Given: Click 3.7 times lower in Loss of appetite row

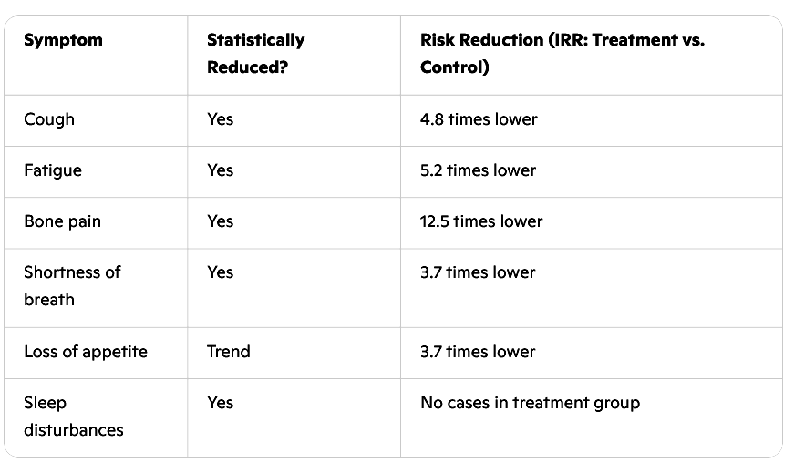Looking at the screenshot, I should tap(478, 352).
